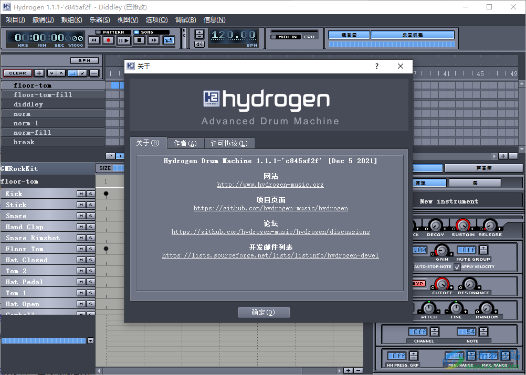Zoom in on the pattern editor grid
Viewport: 526px width, 375px height.
pos(348,370)
